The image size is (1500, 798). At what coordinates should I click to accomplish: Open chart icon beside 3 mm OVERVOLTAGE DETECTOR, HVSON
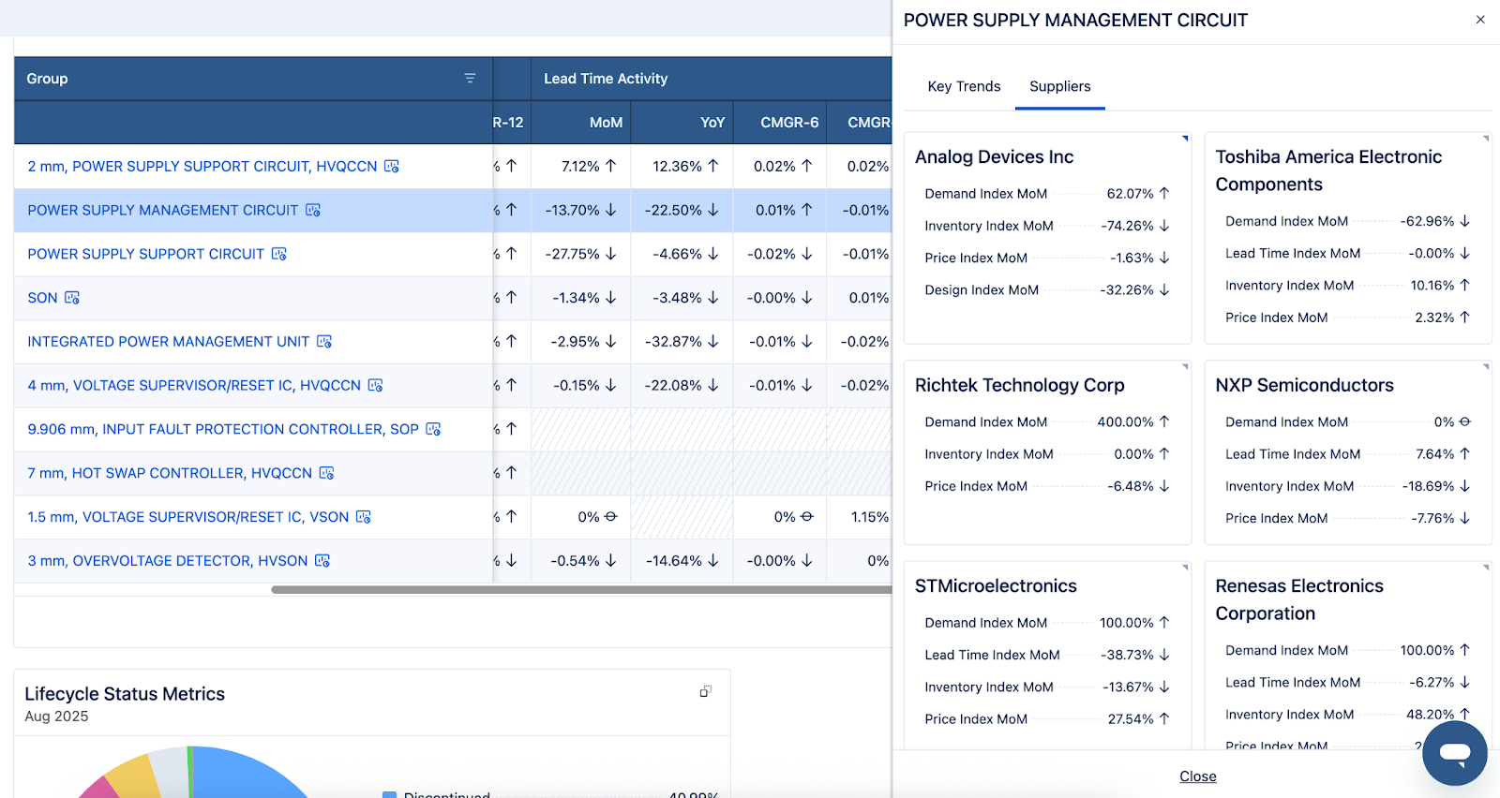pos(322,561)
